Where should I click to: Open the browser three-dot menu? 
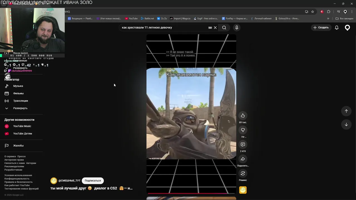click(352, 12)
